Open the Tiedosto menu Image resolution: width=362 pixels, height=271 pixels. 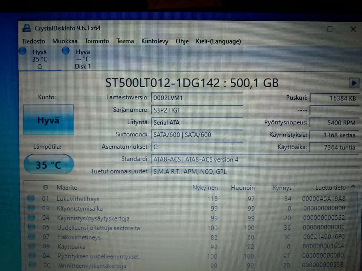(x=34, y=41)
